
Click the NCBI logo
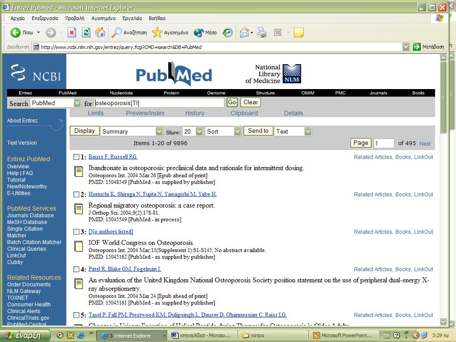click(36, 73)
